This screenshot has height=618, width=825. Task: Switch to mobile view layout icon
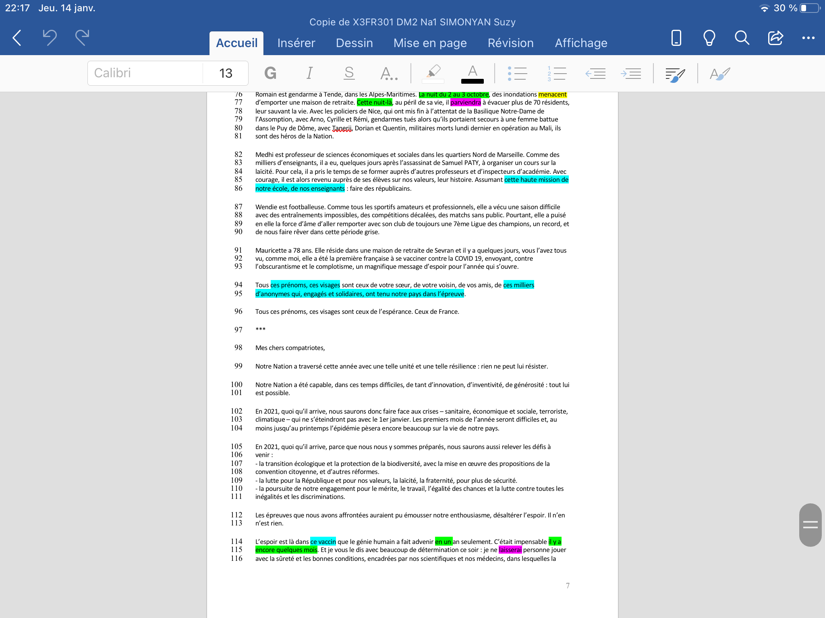click(676, 38)
